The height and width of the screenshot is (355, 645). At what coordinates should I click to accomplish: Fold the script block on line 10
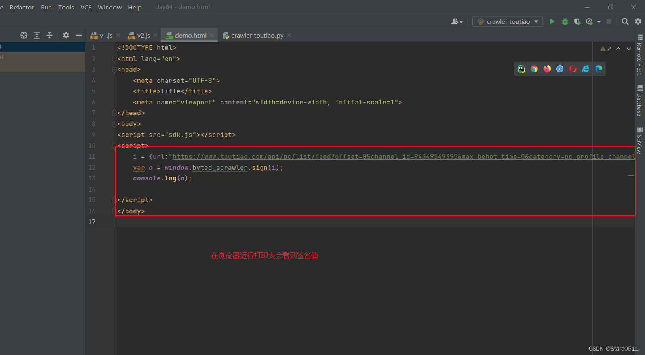pyautogui.click(x=114, y=146)
